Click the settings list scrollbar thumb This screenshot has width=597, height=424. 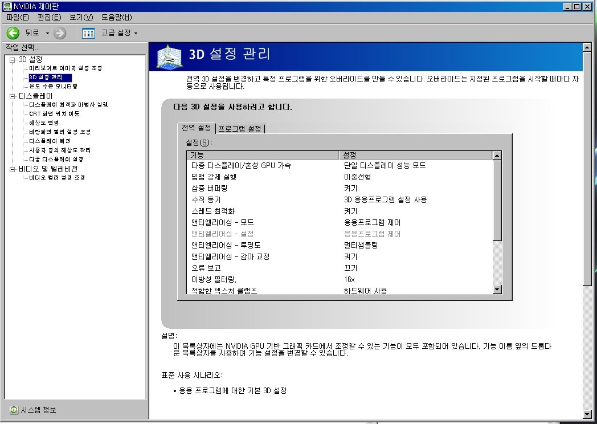tap(497, 201)
